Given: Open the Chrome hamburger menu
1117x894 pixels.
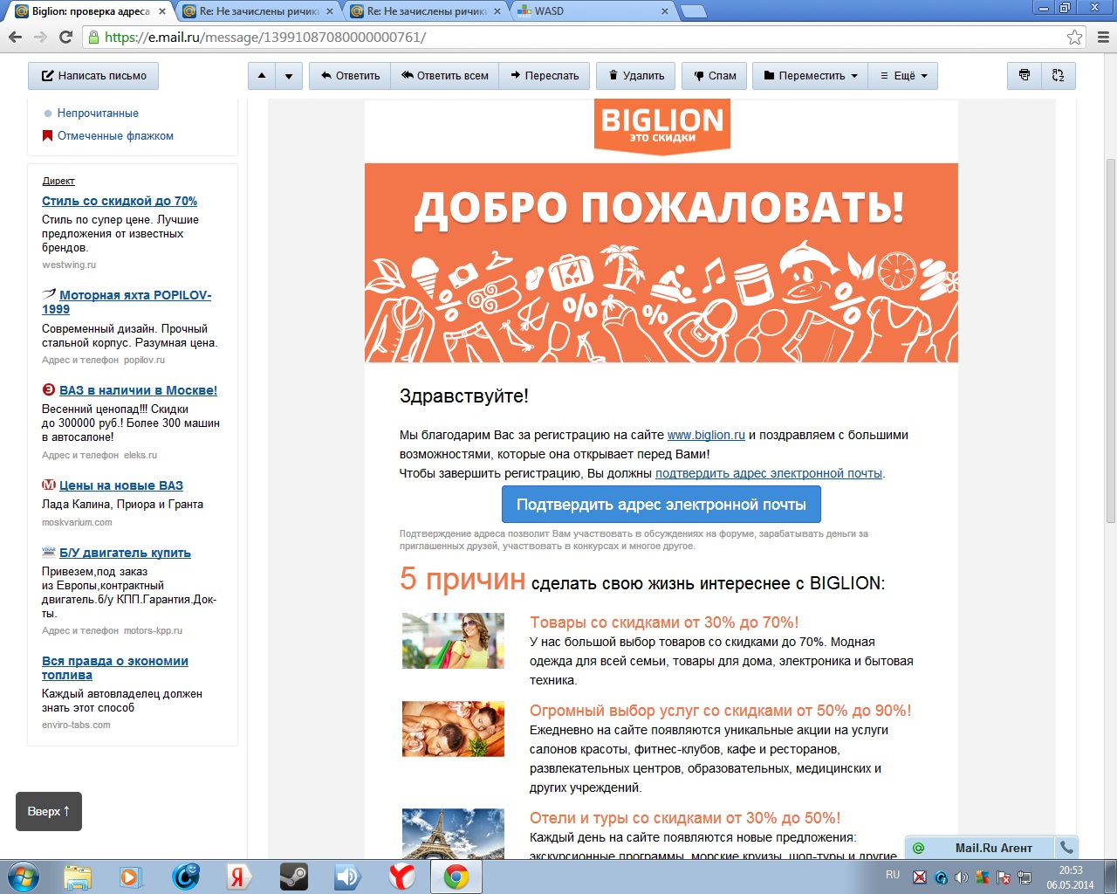Looking at the screenshot, I should [x=1102, y=37].
